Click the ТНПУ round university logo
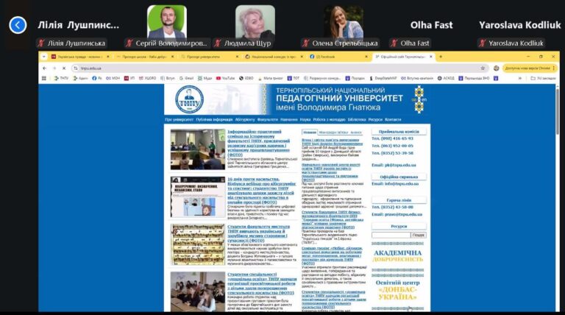 190,99
